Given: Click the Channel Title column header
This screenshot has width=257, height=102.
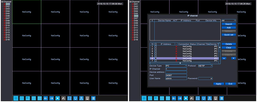Looking at the screenshot, I should pyautogui.click(x=203, y=44).
